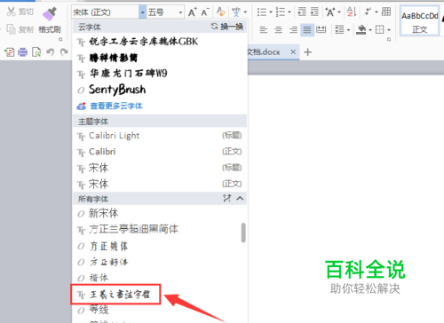Expand borders dropdown arrow
Viewport: 444px width, 323px height.
pos(389,30)
